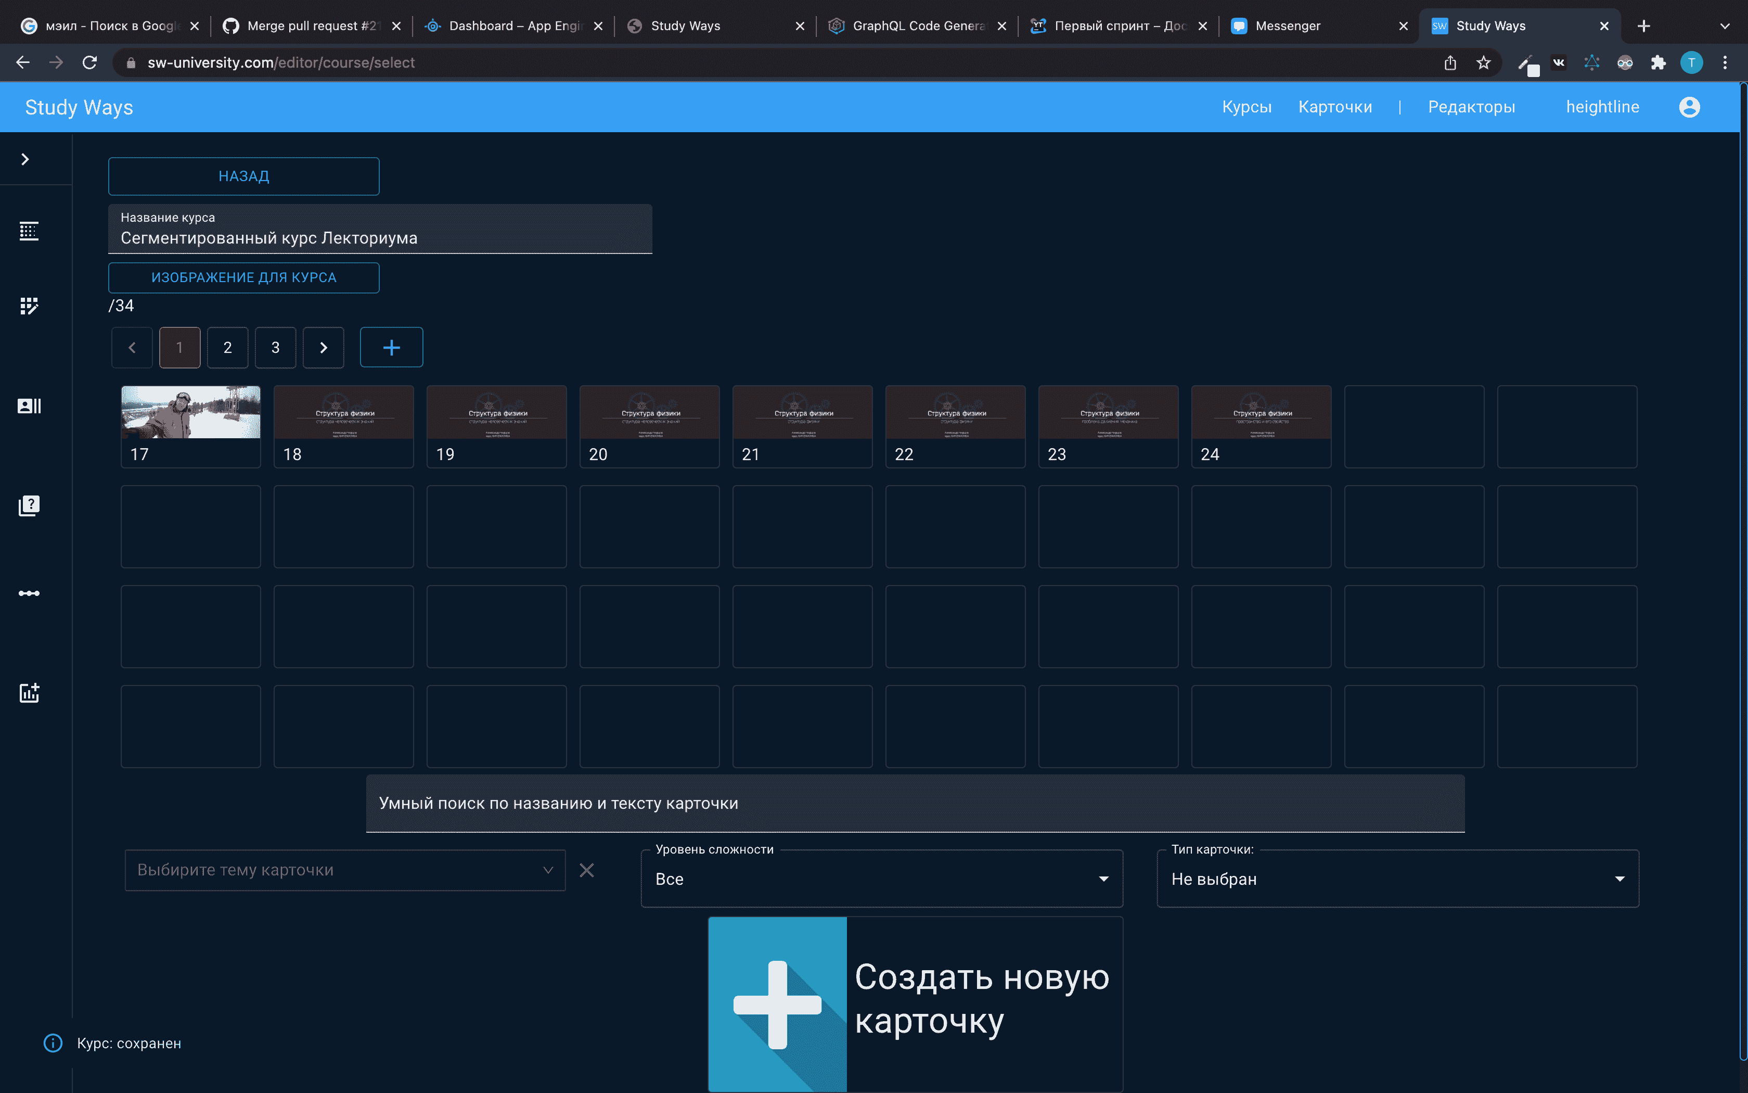Switch to GraphQL Code Generator tab

918,26
